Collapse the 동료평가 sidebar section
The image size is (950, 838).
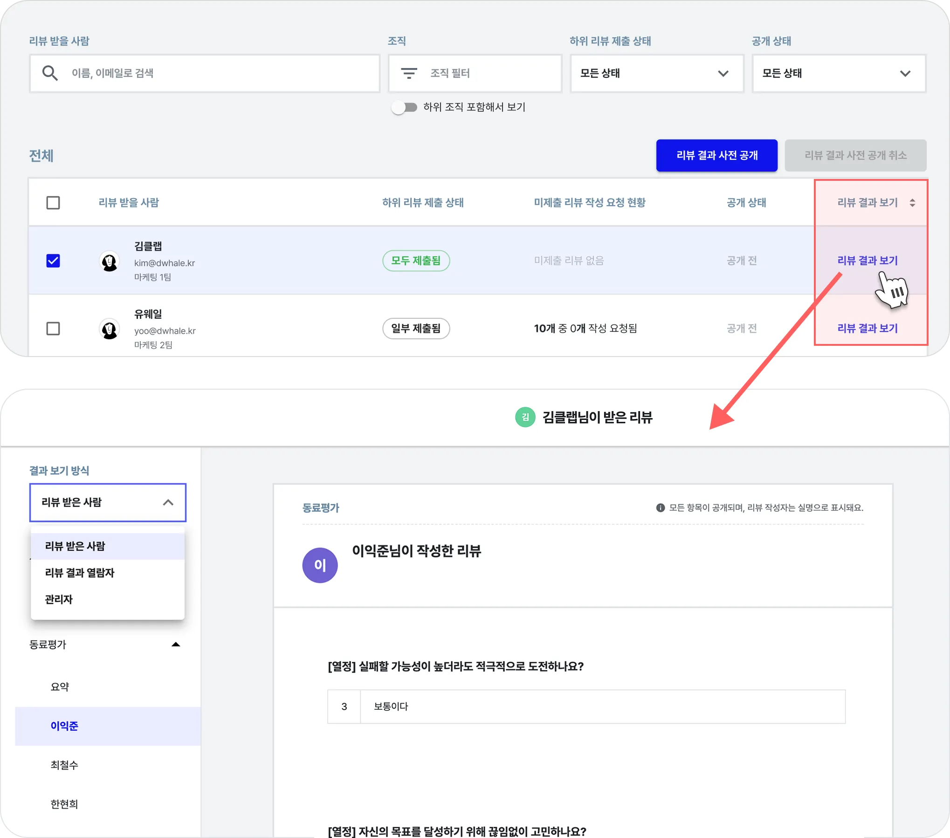point(176,645)
